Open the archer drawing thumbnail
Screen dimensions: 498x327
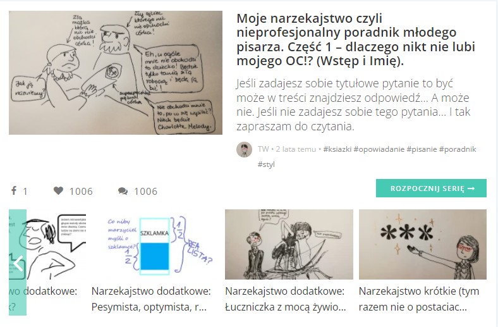(x=289, y=244)
